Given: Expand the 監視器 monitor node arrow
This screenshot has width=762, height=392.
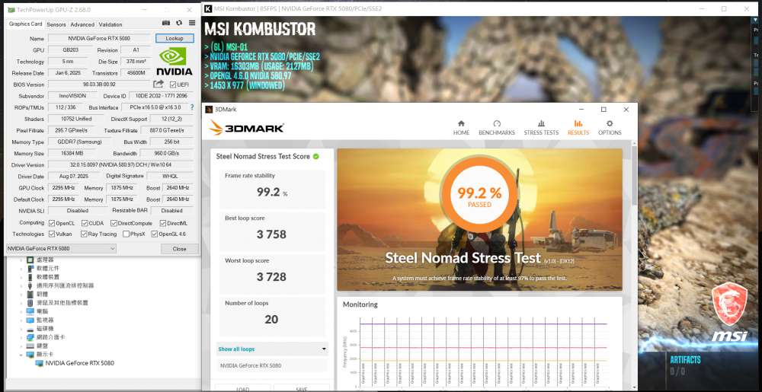Looking at the screenshot, I should (x=21, y=320).
